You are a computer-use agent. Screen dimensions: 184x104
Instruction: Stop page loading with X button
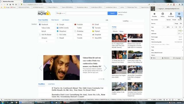[x=7, y=5]
